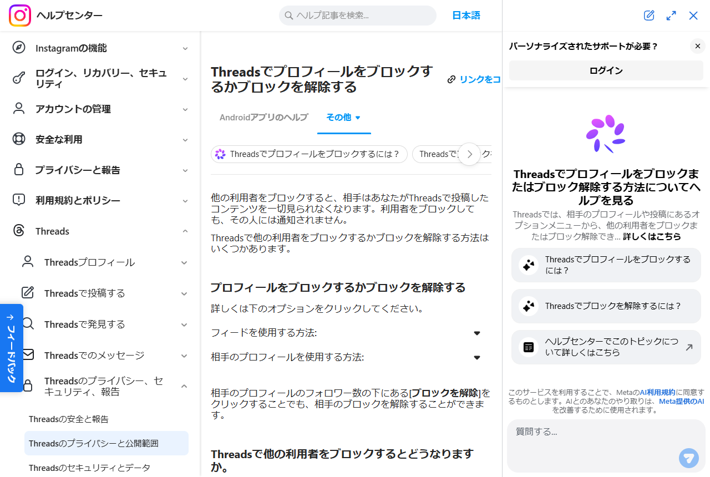Image resolution: width=710 pixels, height=477 pixels.
Task: Click the compass icon for Instagramの機能
Action: (19, 48)
